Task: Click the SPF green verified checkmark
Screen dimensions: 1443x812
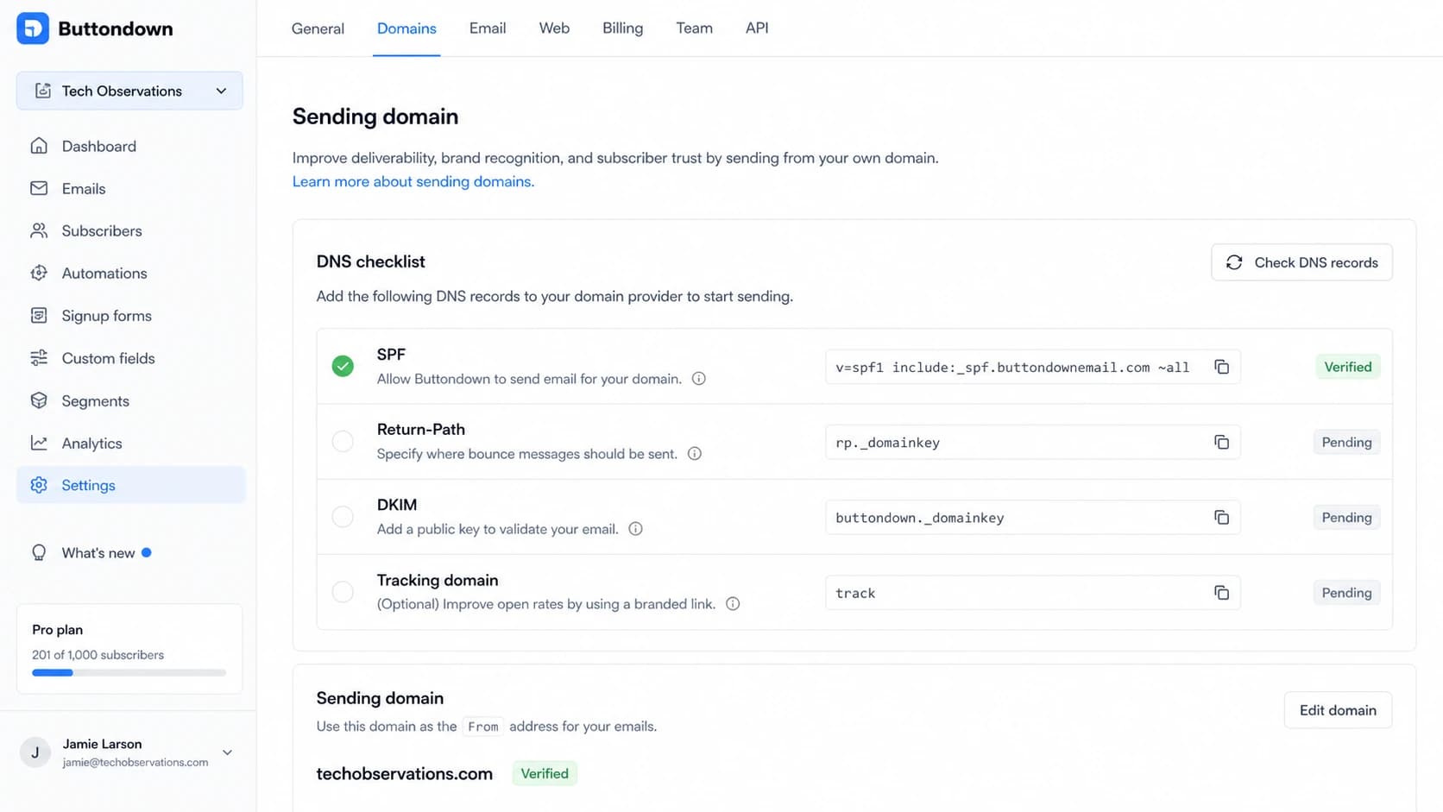Action: (343, 366)
